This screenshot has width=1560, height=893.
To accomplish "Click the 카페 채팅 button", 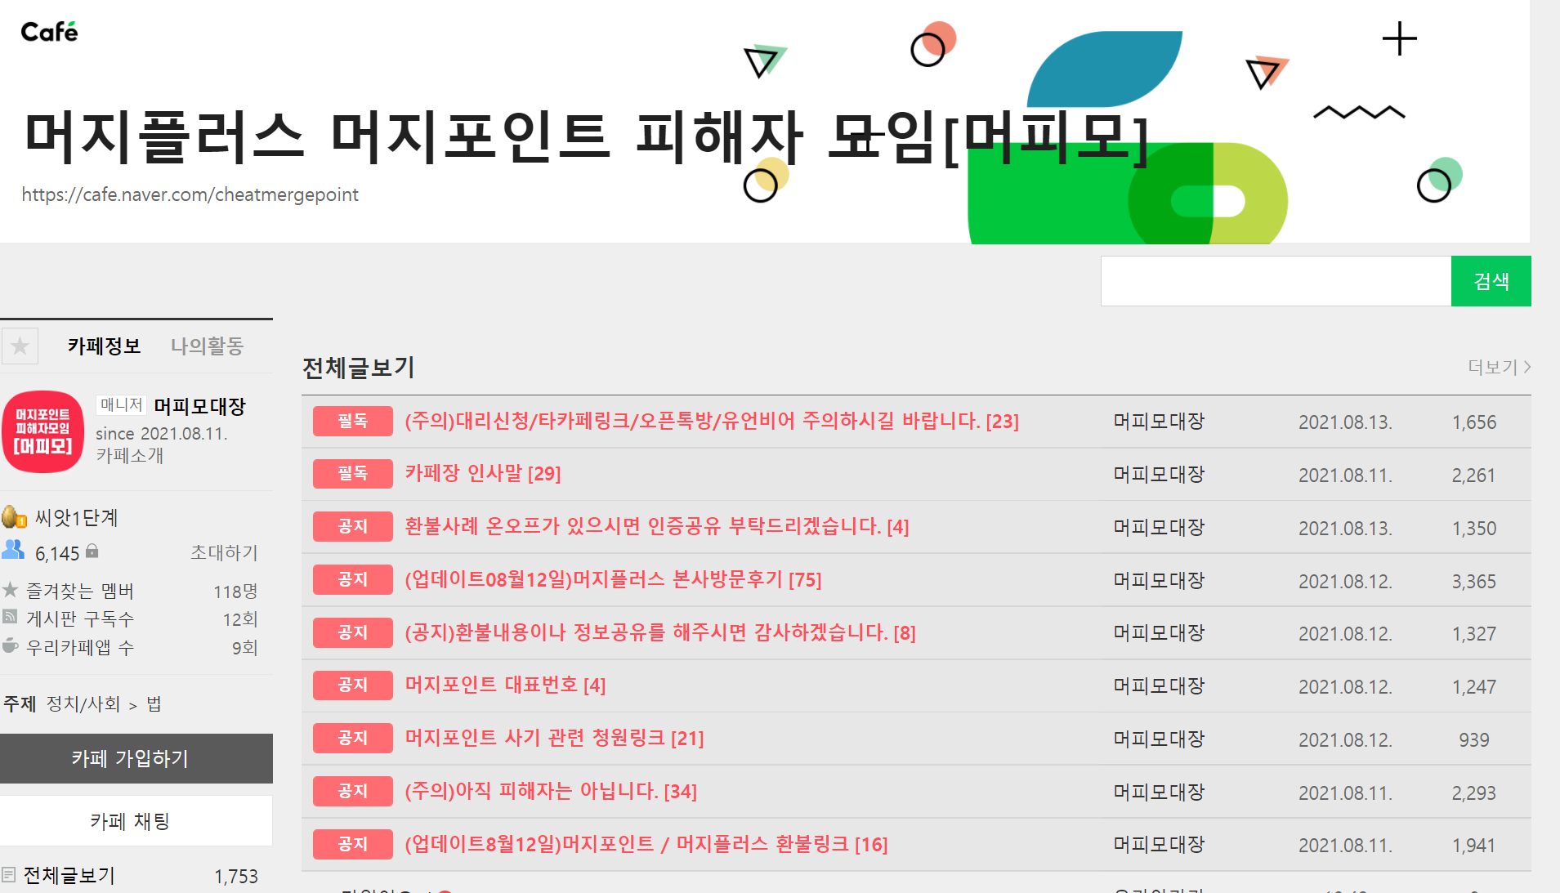I will click(136, 821).
